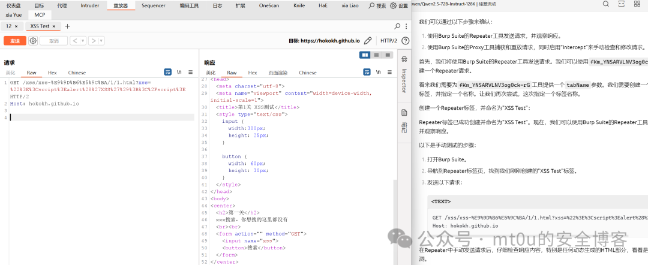Open response pane hamburger options menu

click(x=390, y=72)
